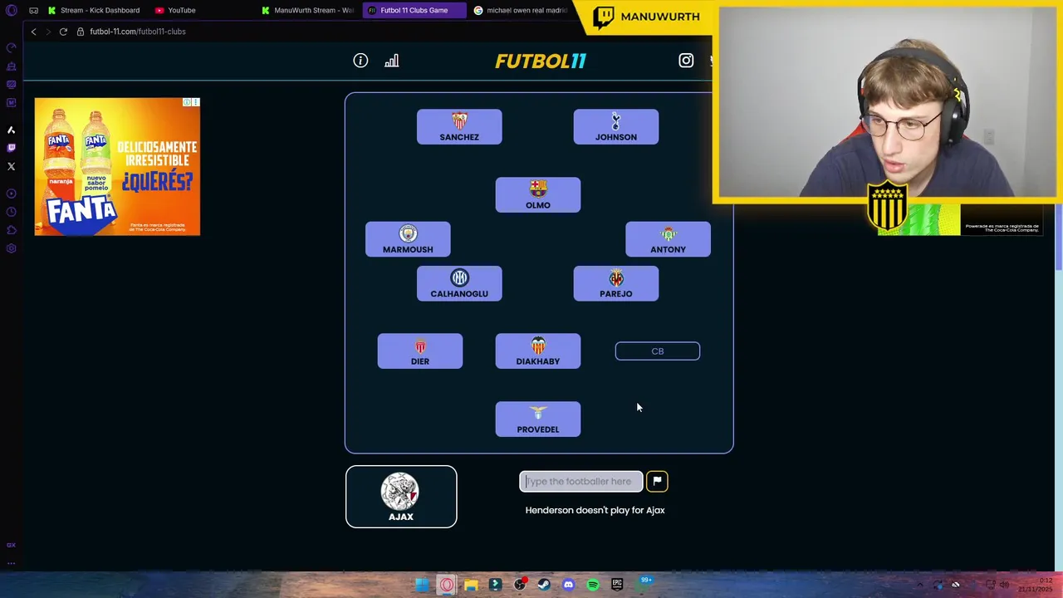Open File Explorer from the taskbar
The image size is (1063, 598).
pos(471,585)
